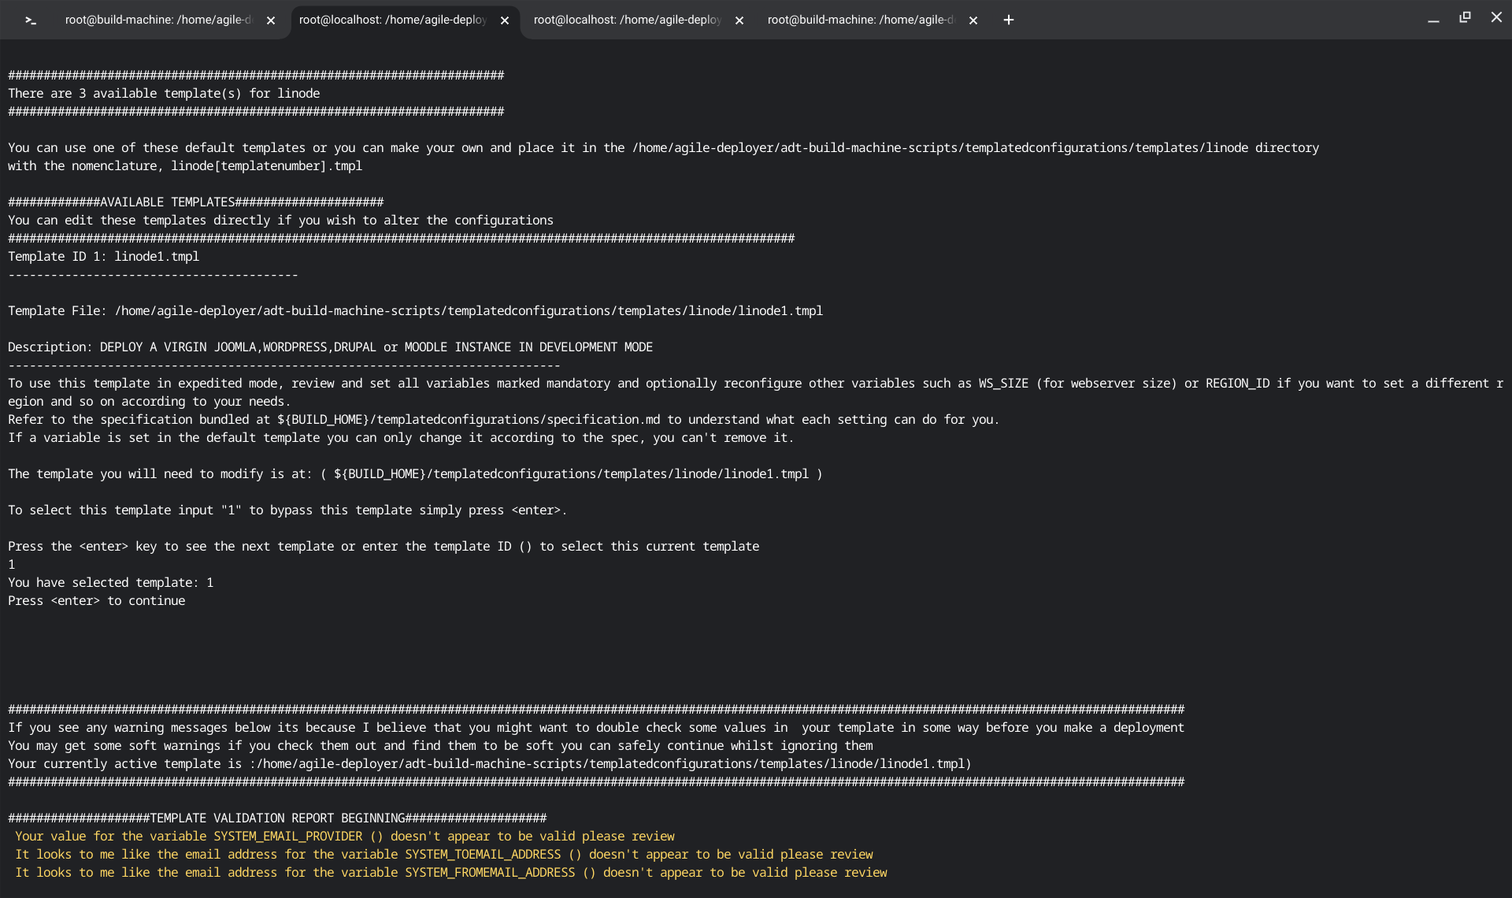Restore down the terminal window
The width and height of the screenshot is (1512, 898).
[1465, 17]
